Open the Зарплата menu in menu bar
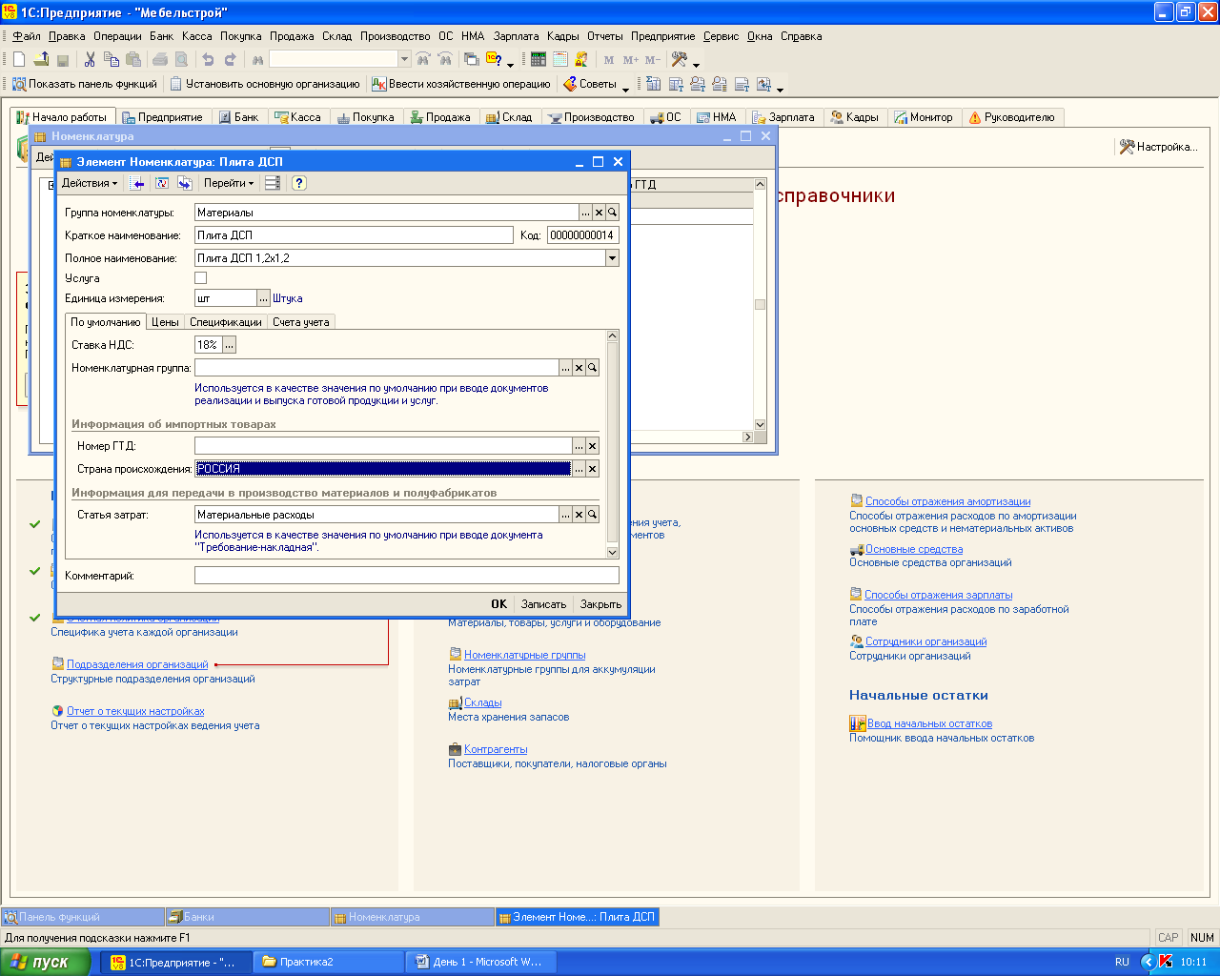The height and width of the screenshot is (976, 1220). (516, 36)
